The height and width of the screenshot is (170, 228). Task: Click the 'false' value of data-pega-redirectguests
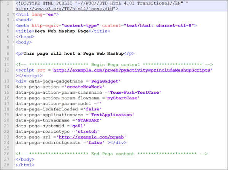coord(95,143)
